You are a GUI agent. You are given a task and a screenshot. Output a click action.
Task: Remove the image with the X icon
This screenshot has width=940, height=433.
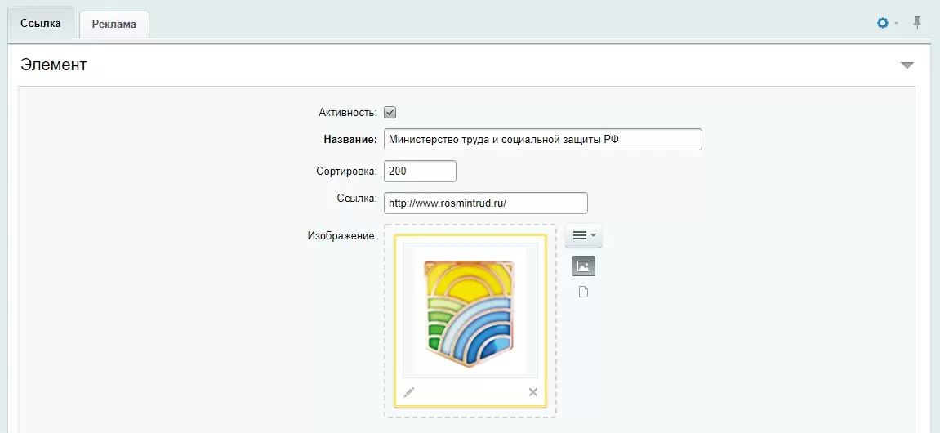coord(533,392)
